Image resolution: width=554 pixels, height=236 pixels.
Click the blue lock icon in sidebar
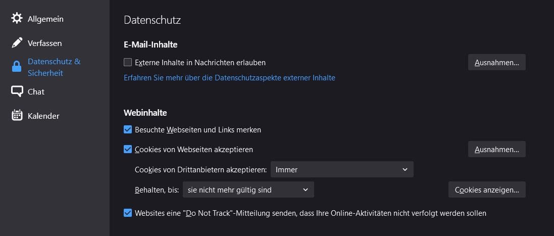point(17,67)
